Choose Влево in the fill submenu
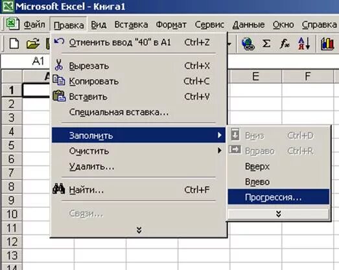 (x=279, y=182)
